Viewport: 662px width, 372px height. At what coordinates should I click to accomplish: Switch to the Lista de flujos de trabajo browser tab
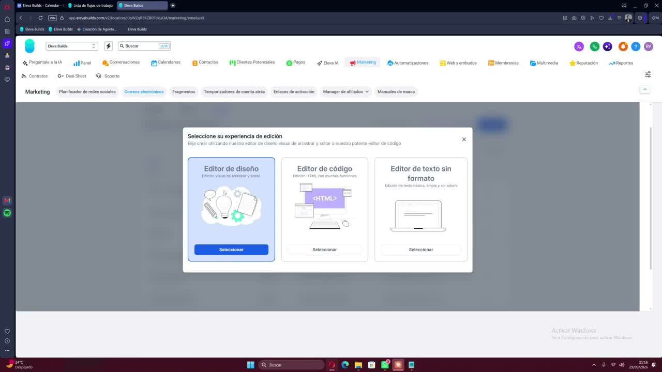coord(91,5)
